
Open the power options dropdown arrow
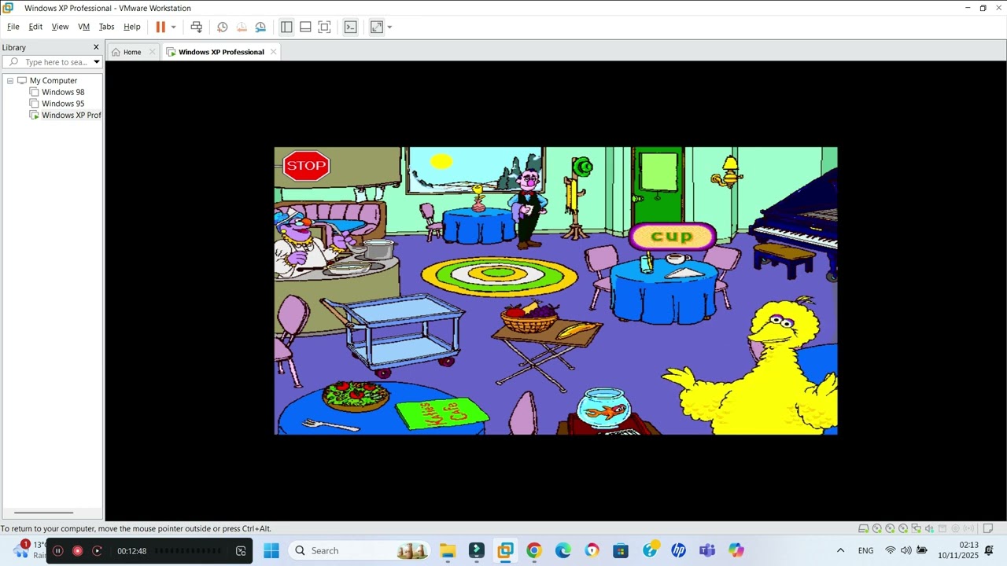[x=173, y=27]
